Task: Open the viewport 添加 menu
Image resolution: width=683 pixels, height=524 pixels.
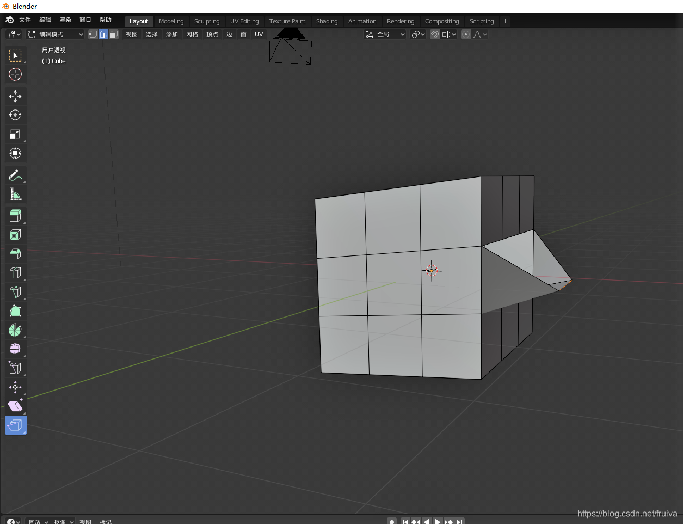Action: (172, 34)
